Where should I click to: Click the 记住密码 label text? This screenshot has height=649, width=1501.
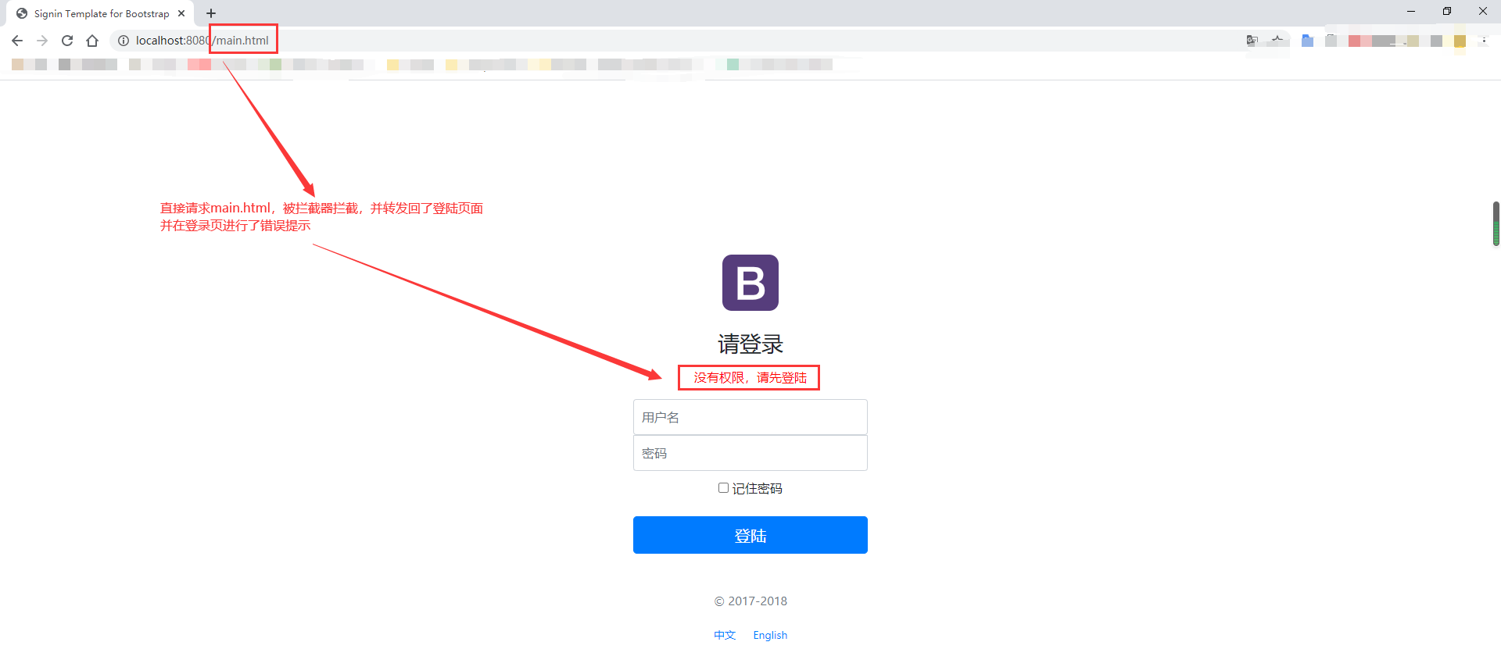tap(757, 488)
